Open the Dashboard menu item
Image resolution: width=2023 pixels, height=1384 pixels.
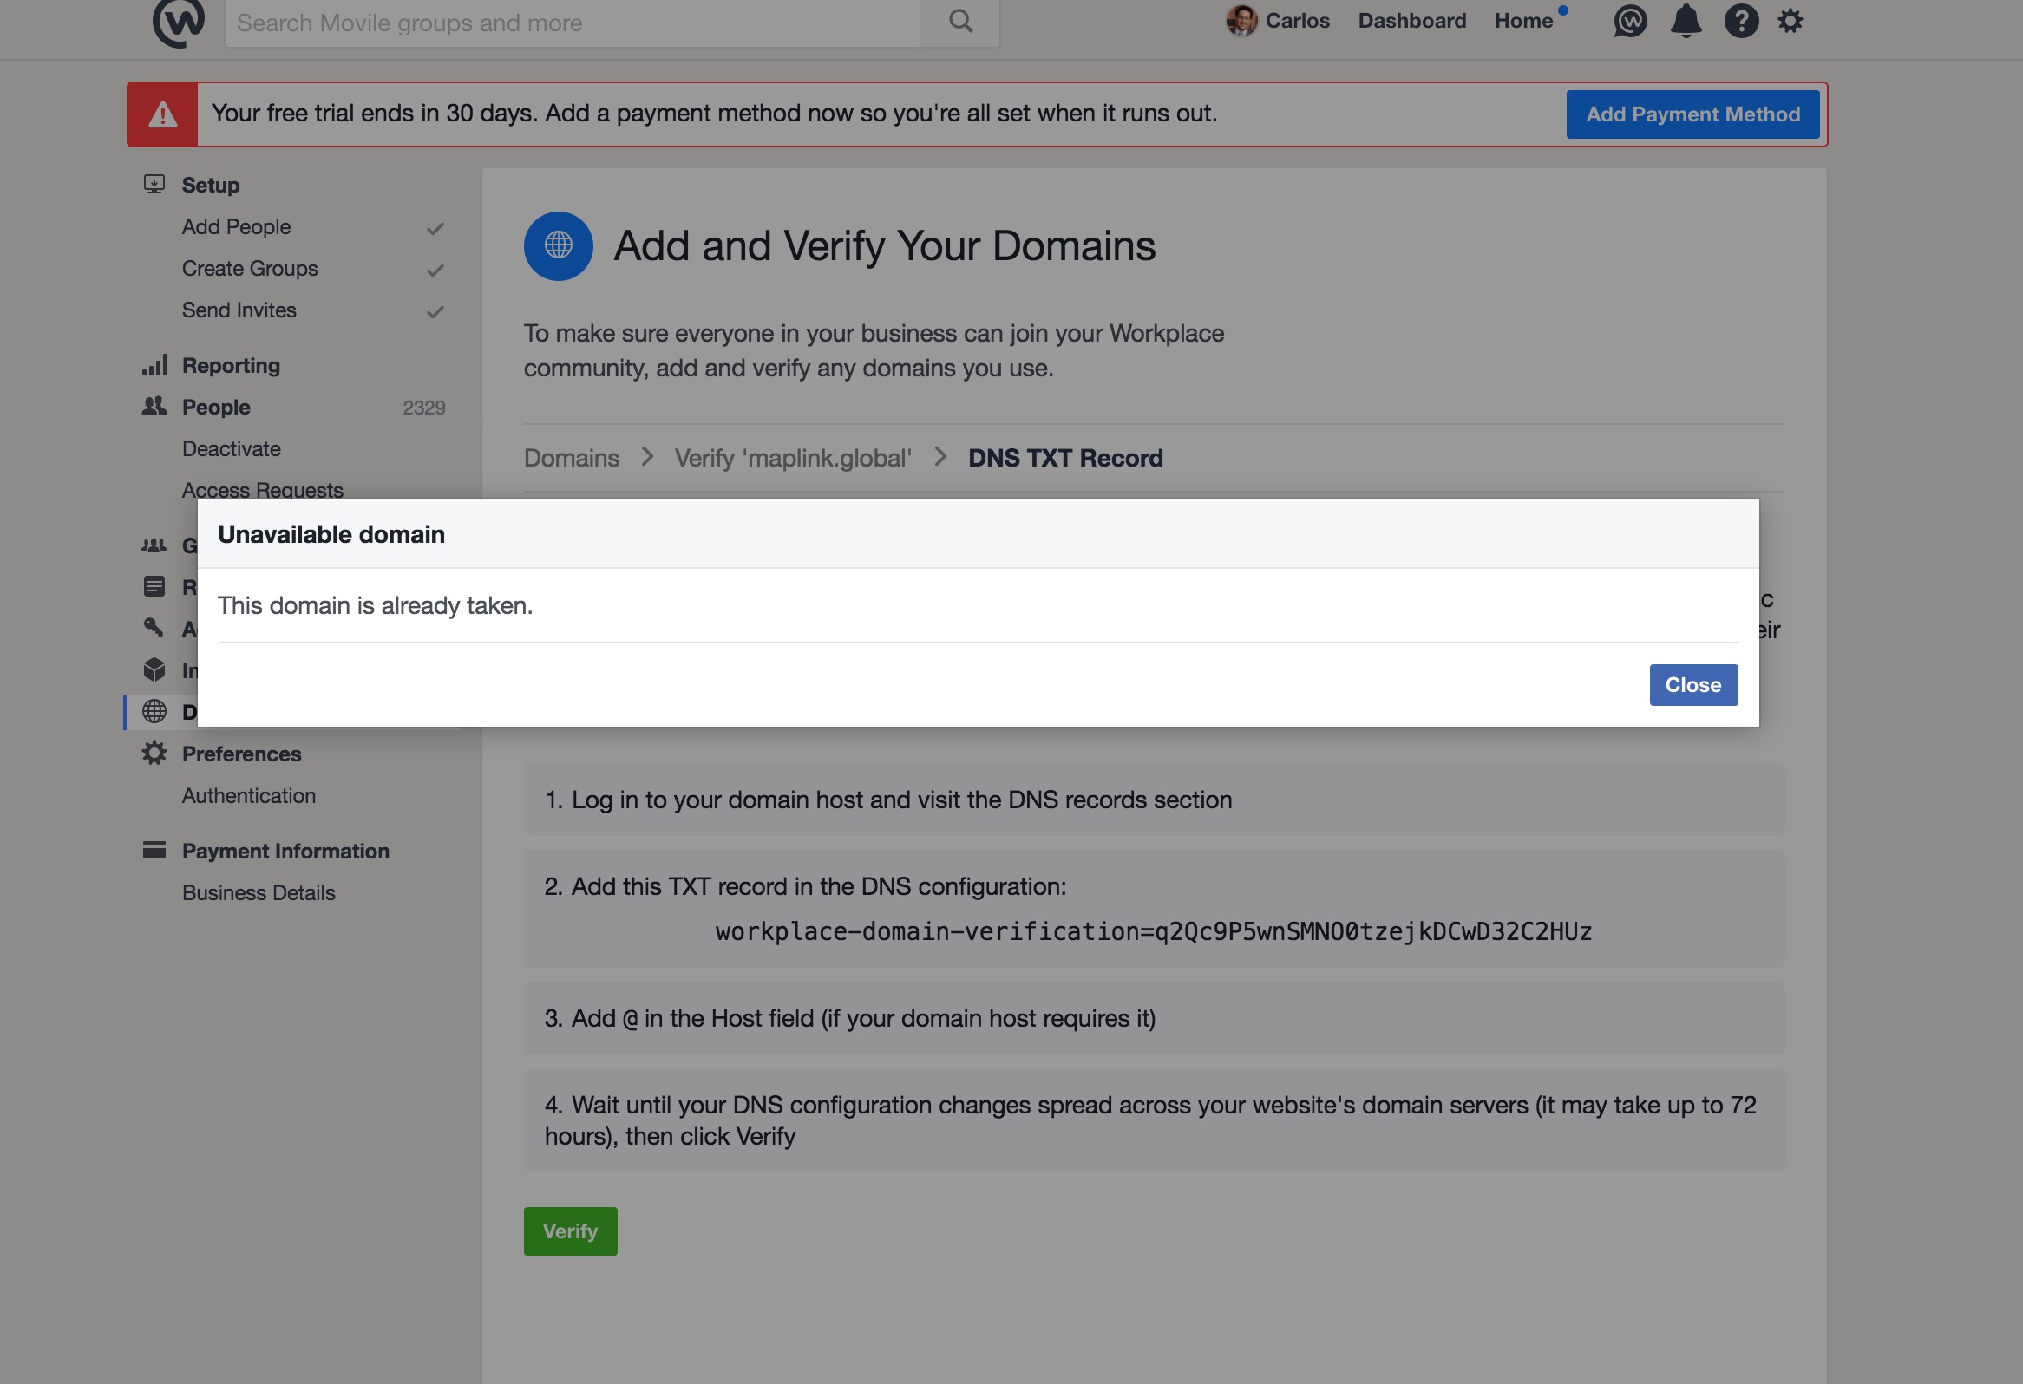(x=1412, y=21)
